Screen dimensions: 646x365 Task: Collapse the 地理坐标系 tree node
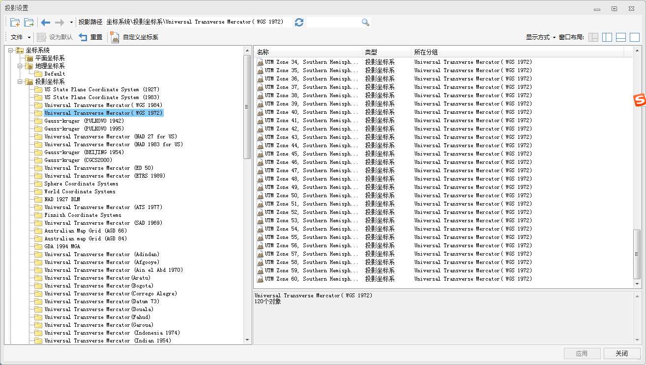(21, 66)
